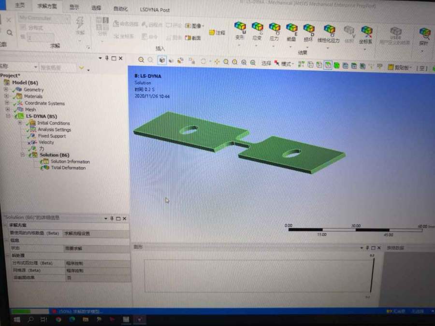Open Google Chrome from the taskbar
The width and height of the screenshot is (435, 326).
pos(58,319)
